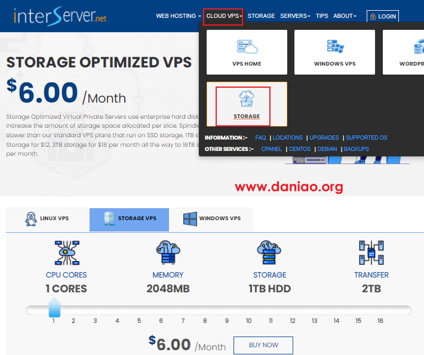Click the Linux penguin tab icon
The height and width of the screenshot is (355, 424).
click(x=31, y=219)
